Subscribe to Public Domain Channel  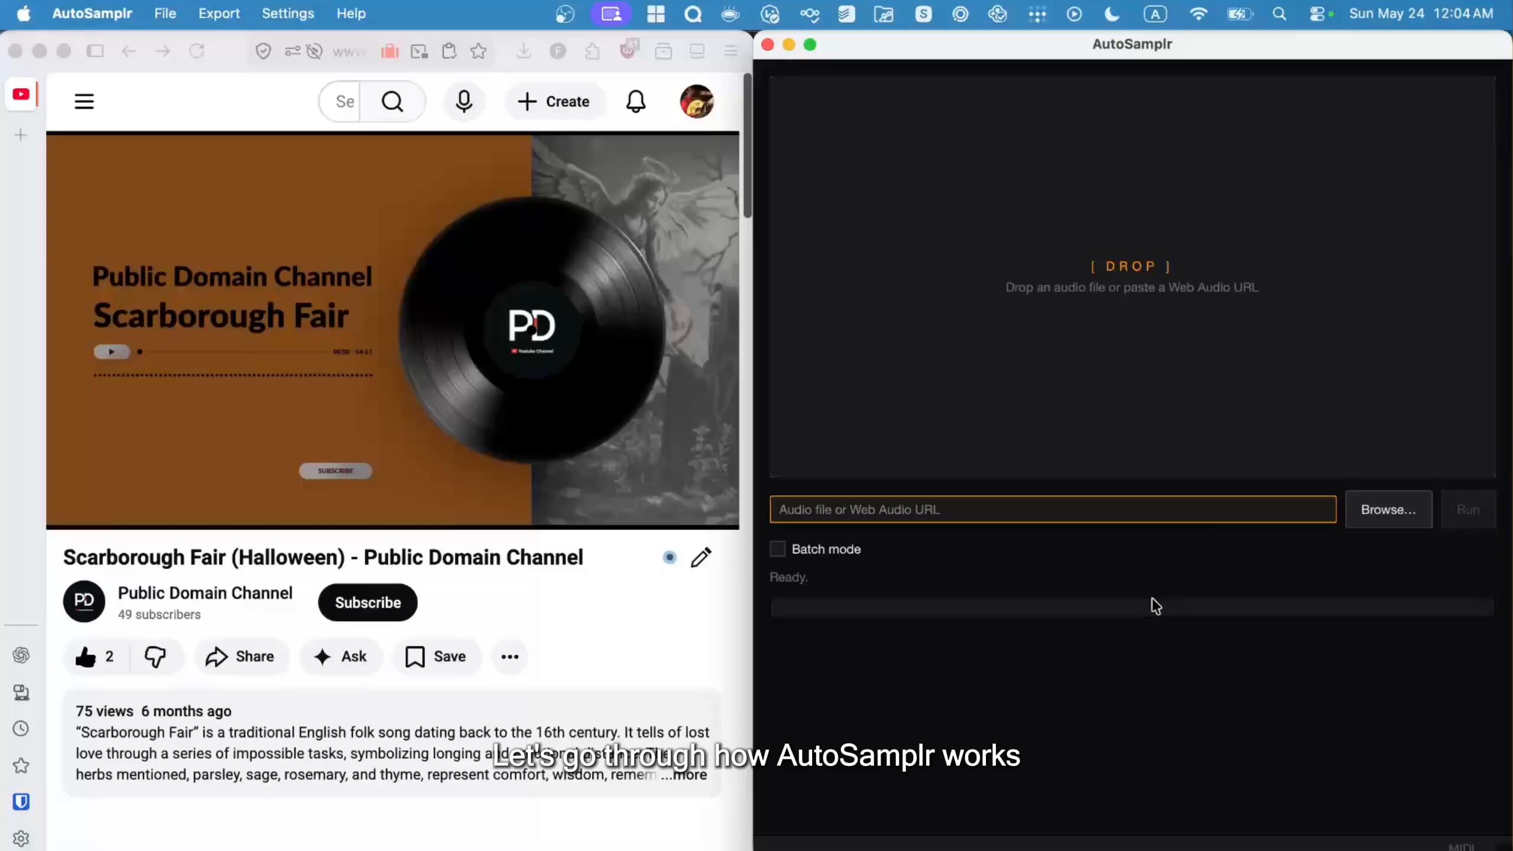coord(368,602)
